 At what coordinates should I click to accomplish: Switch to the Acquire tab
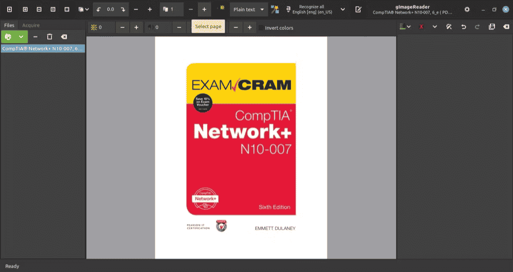click(x=31, y=25)
